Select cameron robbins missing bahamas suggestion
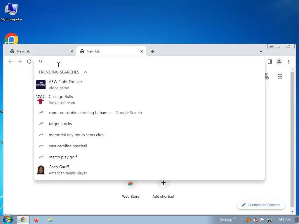Image resolution: width=299 pixels, height=224 pixels. coord(149,113)
